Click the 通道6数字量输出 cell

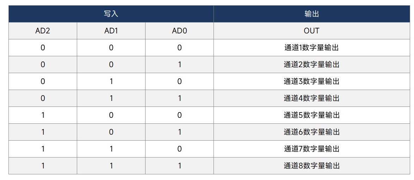(311, 132)
